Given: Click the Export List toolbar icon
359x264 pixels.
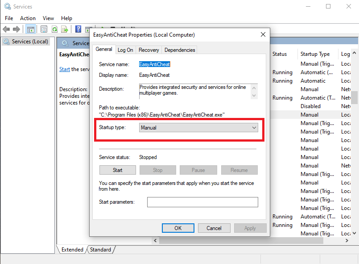Looking at the screenshot, I should (x=65, y=29).
